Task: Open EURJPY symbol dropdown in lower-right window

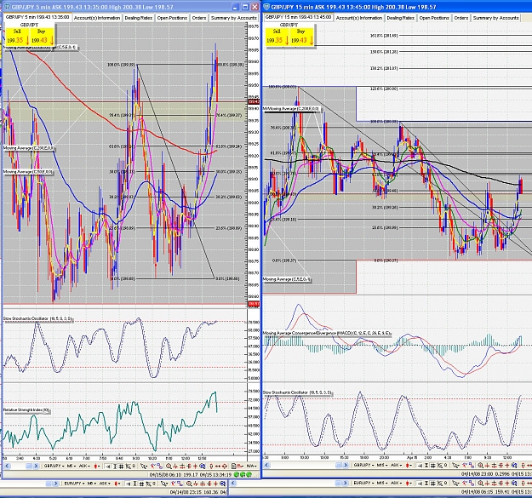Action: [x=364, y=483]
